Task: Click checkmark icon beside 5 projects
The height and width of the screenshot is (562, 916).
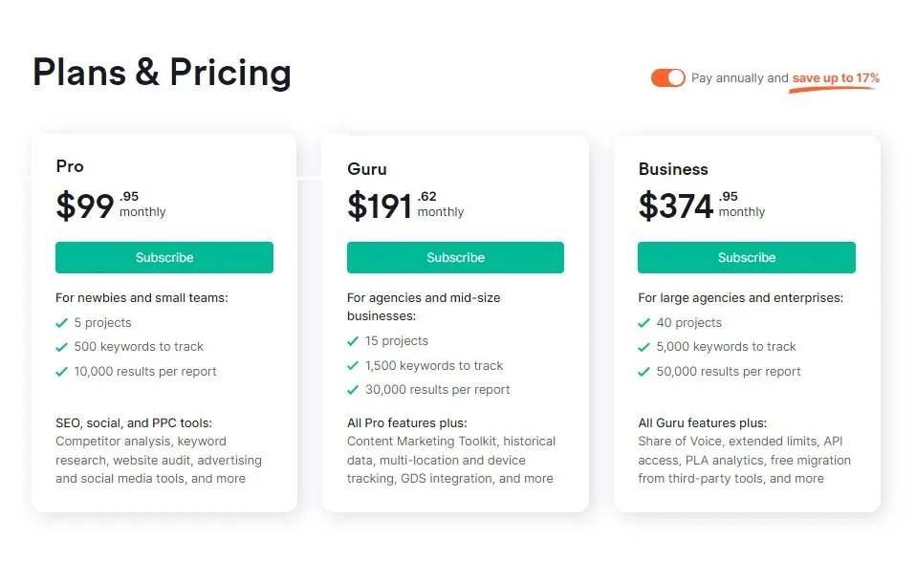Action: click(61, 323)
